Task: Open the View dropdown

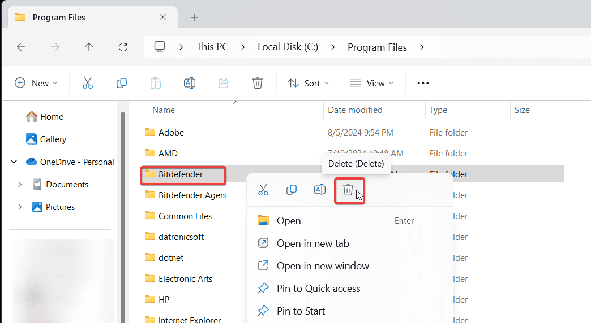Action: (371, 83)
